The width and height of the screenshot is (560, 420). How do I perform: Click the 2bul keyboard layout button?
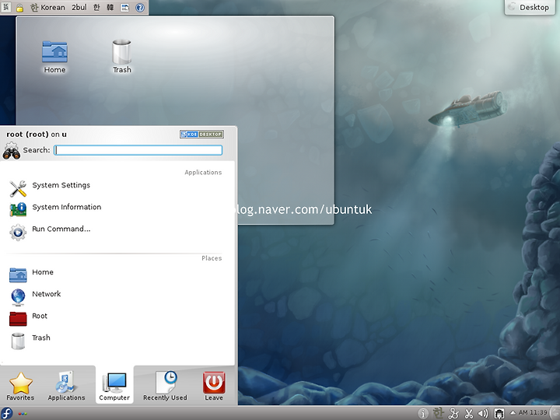pos(79,7)
